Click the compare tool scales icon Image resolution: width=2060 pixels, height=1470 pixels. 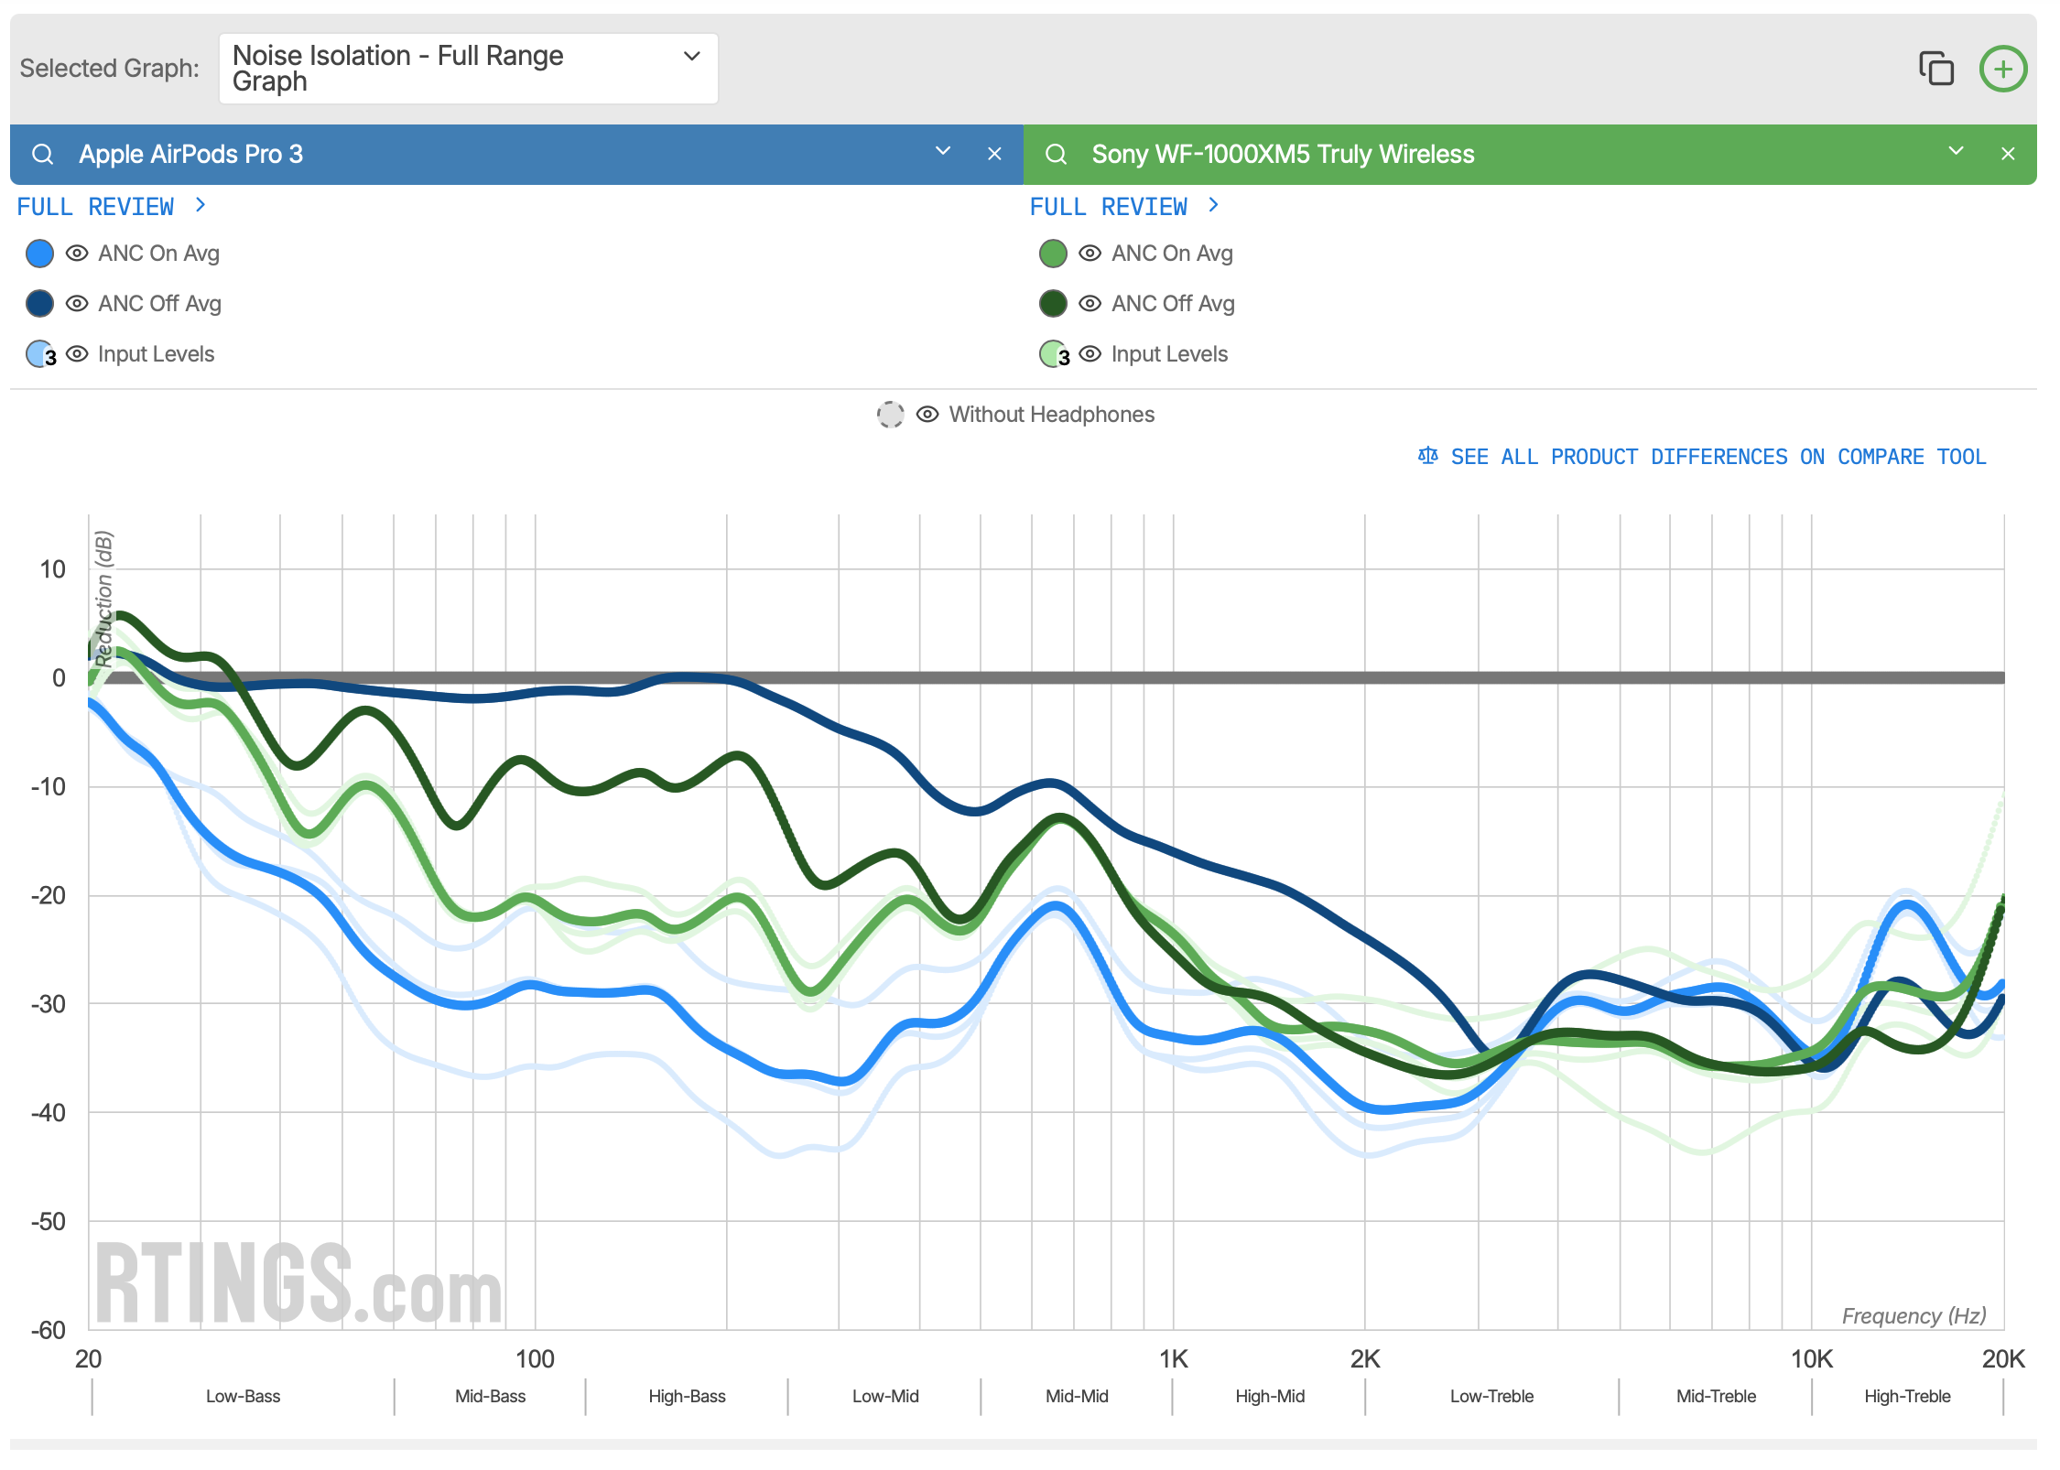[x=1427, y=456]
